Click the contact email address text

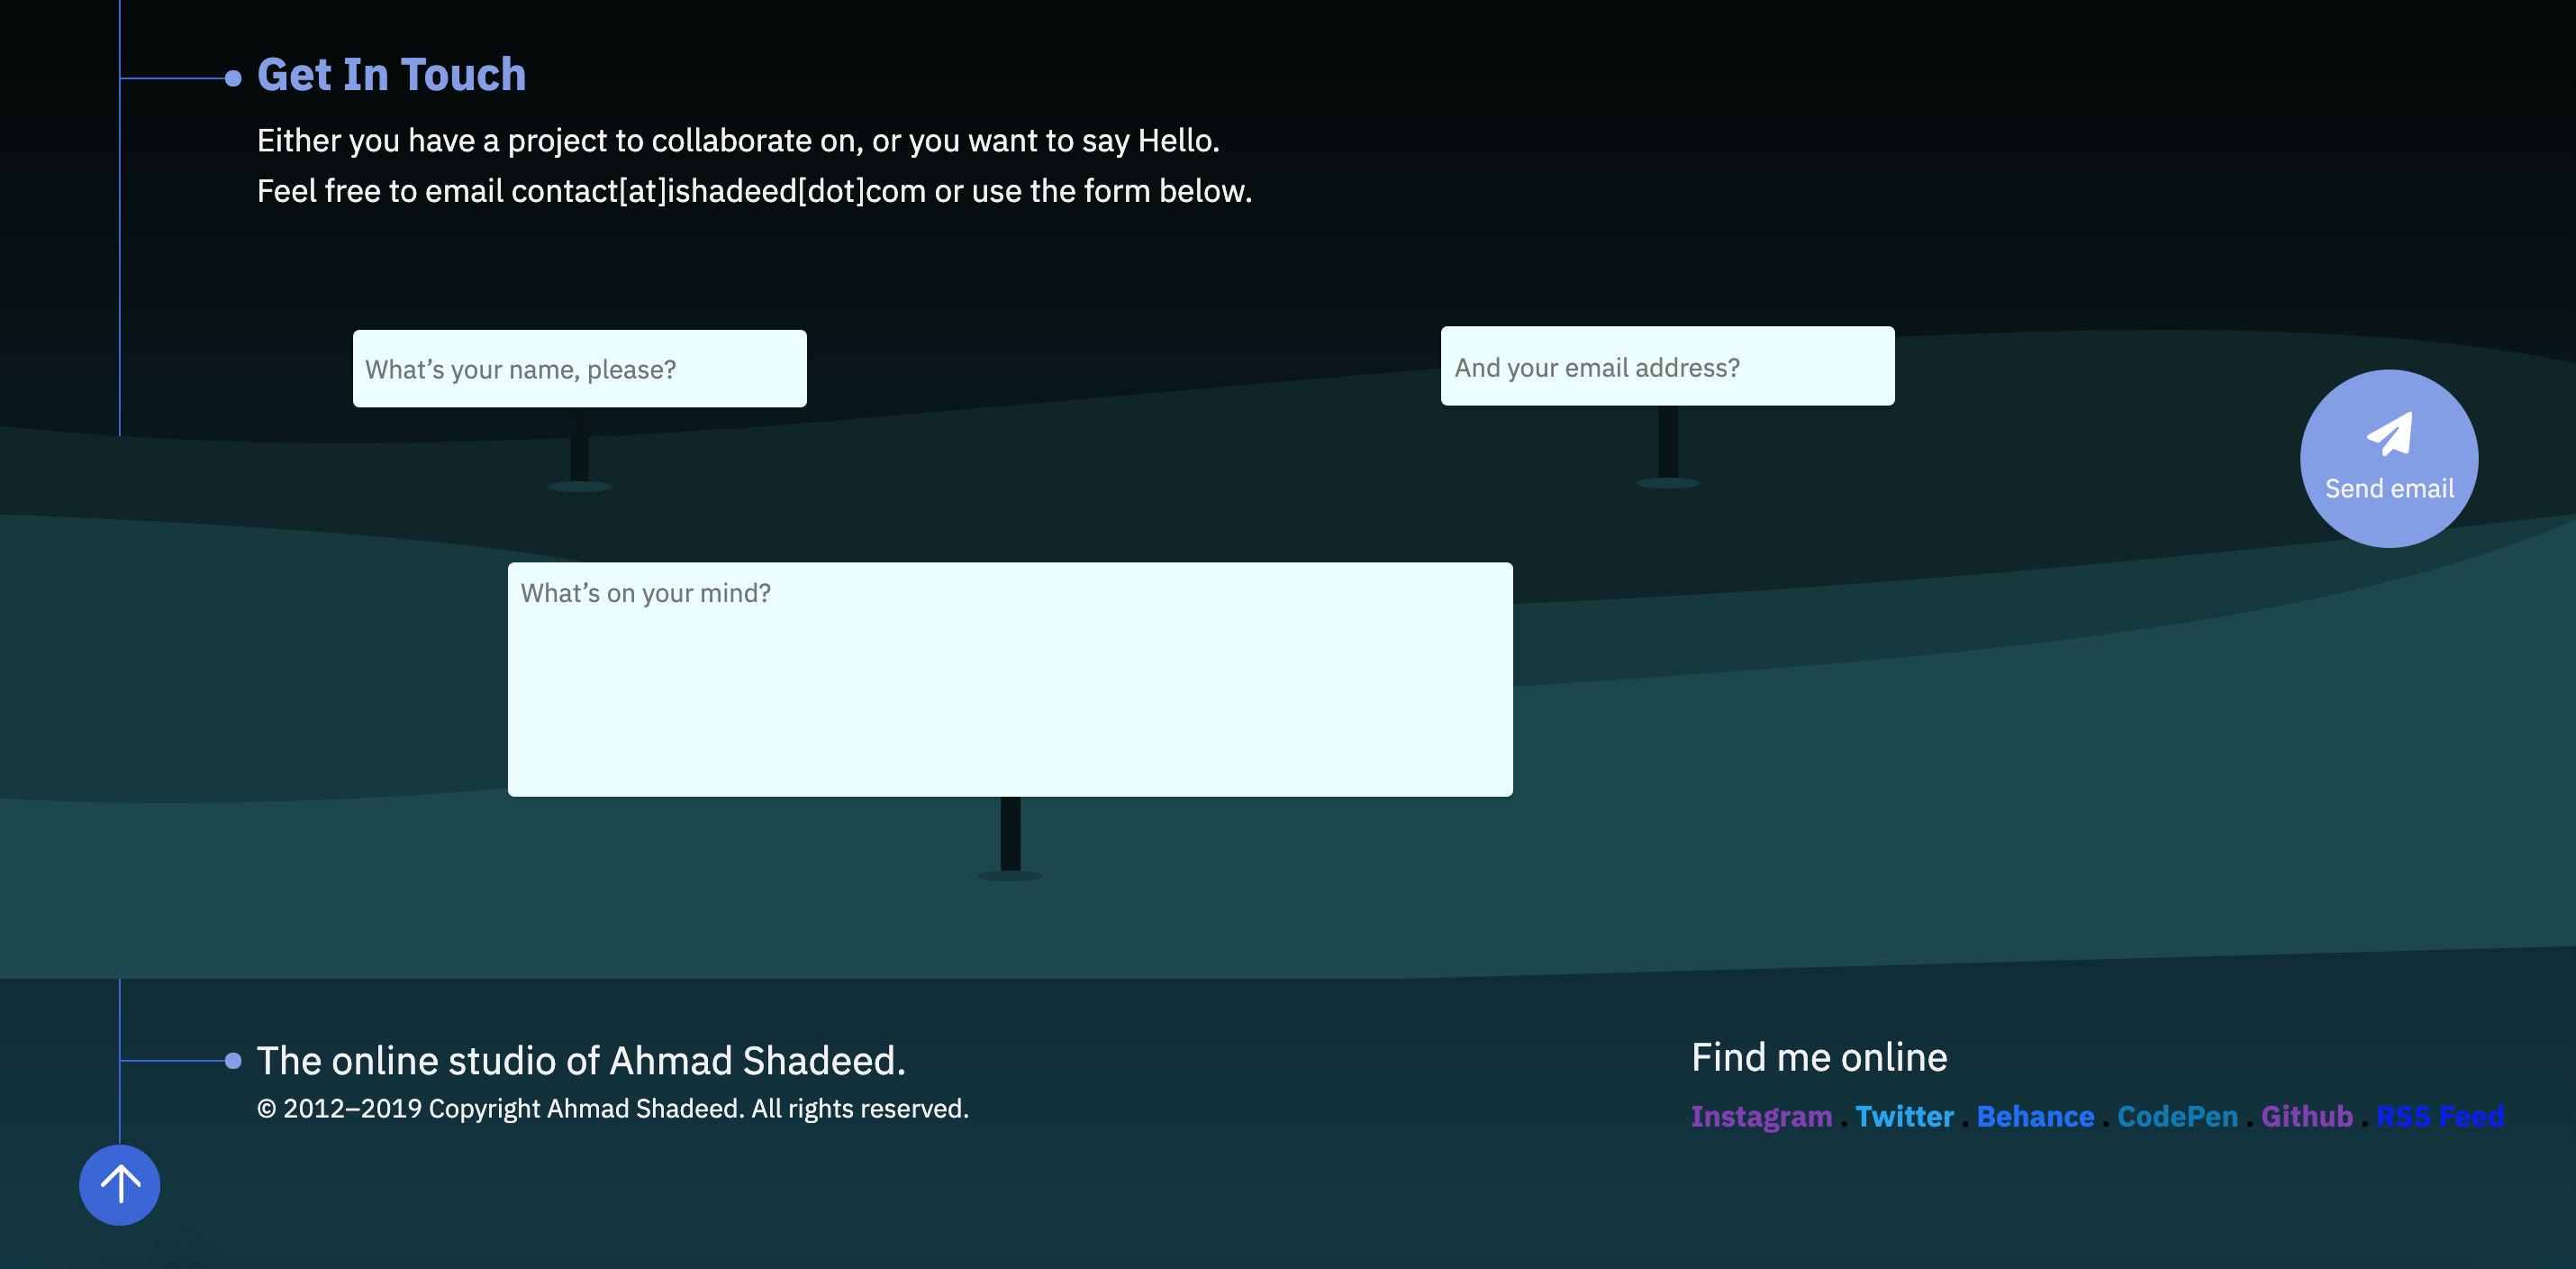(718, 191)
